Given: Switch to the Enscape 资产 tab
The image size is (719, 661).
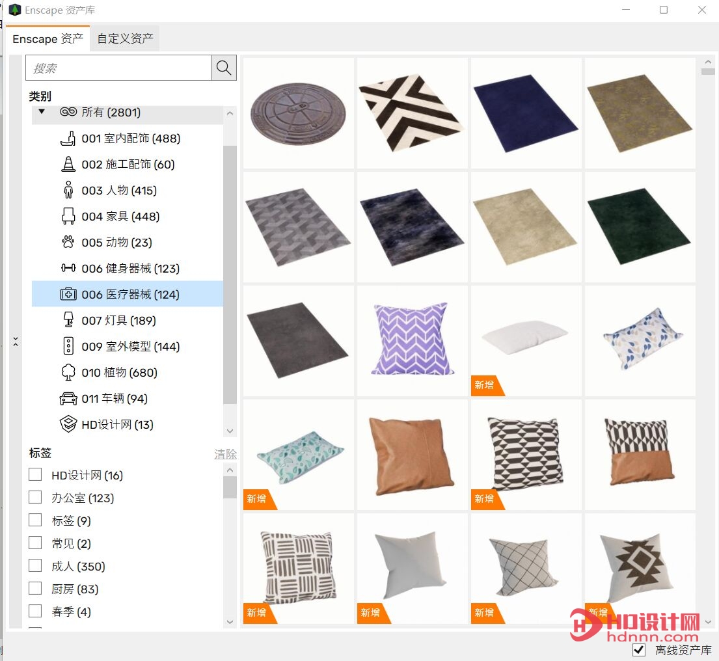Looking at the screenshot, I should click(47, 38).
